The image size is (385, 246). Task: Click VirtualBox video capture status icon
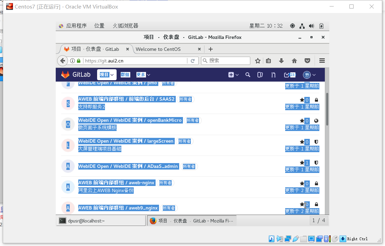[x=319, y=239]
